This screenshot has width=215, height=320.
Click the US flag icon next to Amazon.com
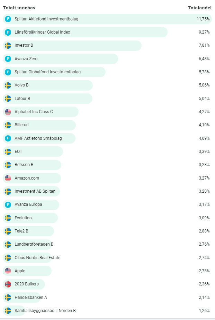point(8,178)
